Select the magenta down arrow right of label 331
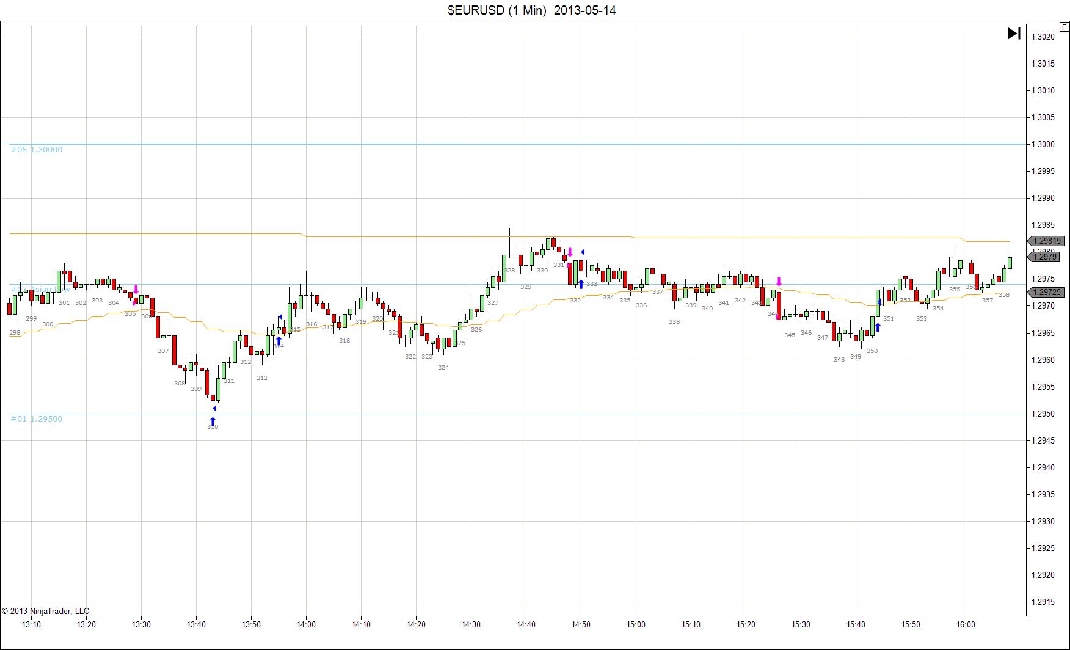The image size is (1070, 650). [x=570, y=252]
